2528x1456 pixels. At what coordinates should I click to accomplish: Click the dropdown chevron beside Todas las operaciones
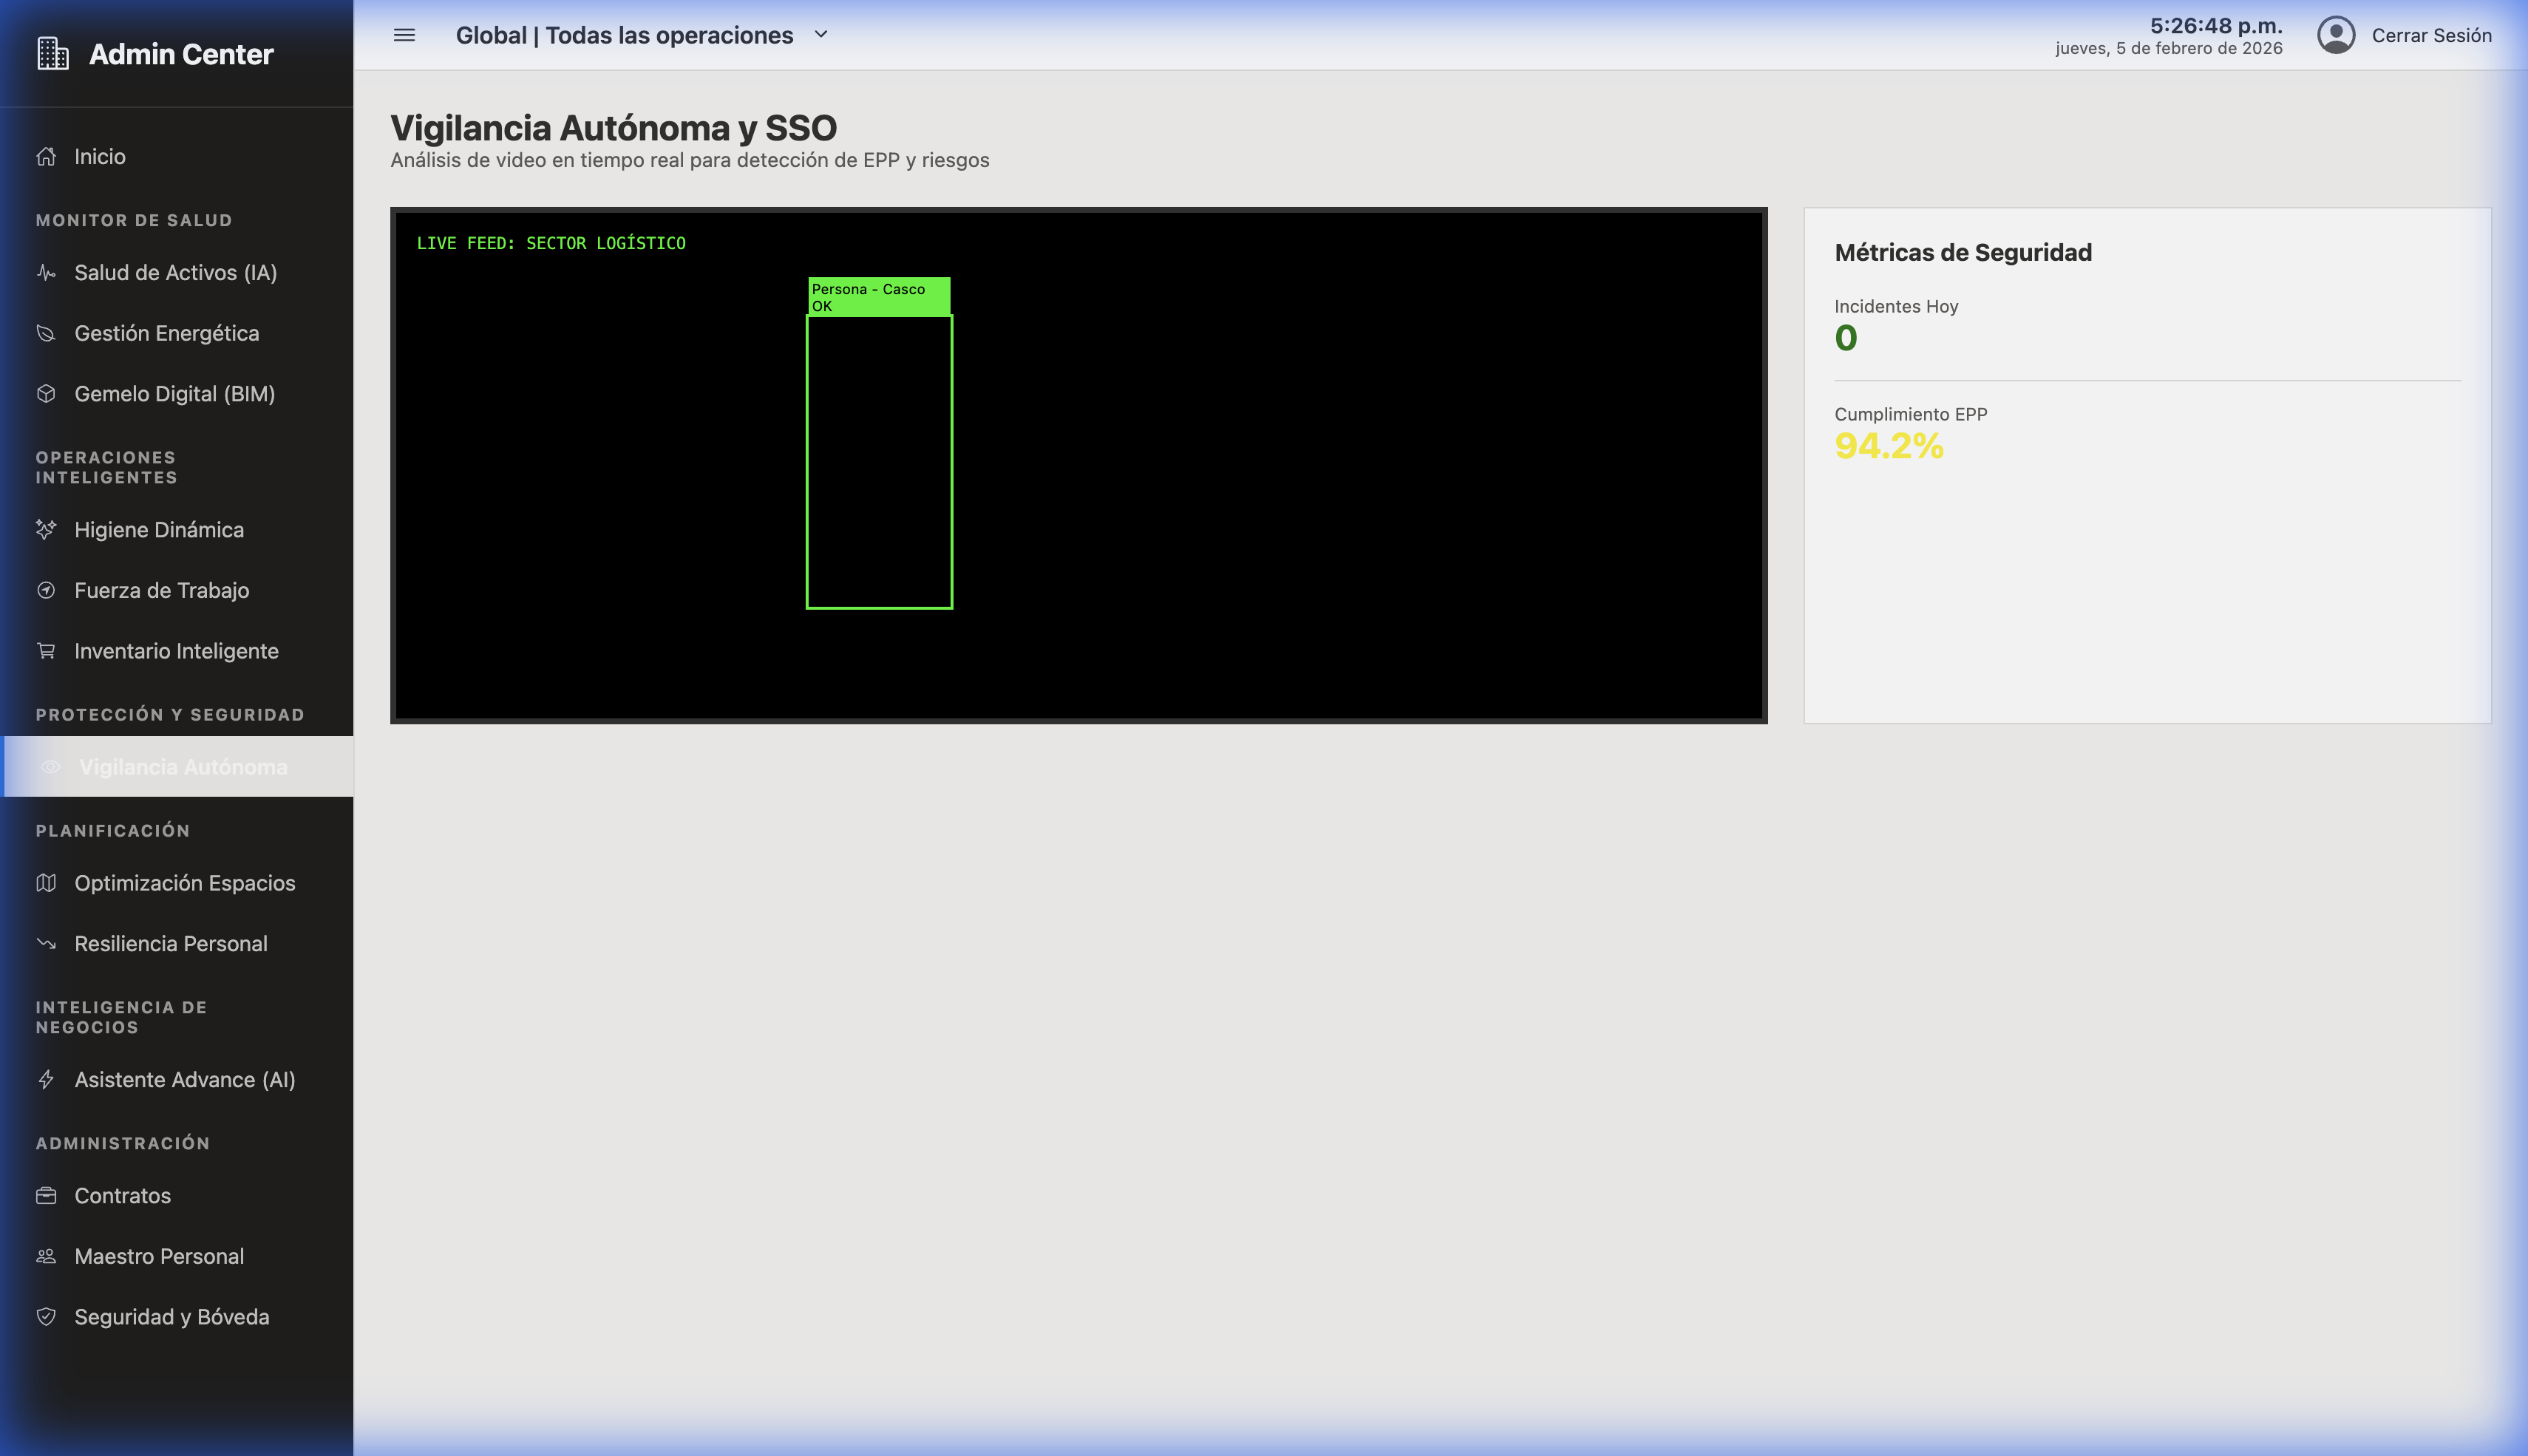(x=821, y=34)
